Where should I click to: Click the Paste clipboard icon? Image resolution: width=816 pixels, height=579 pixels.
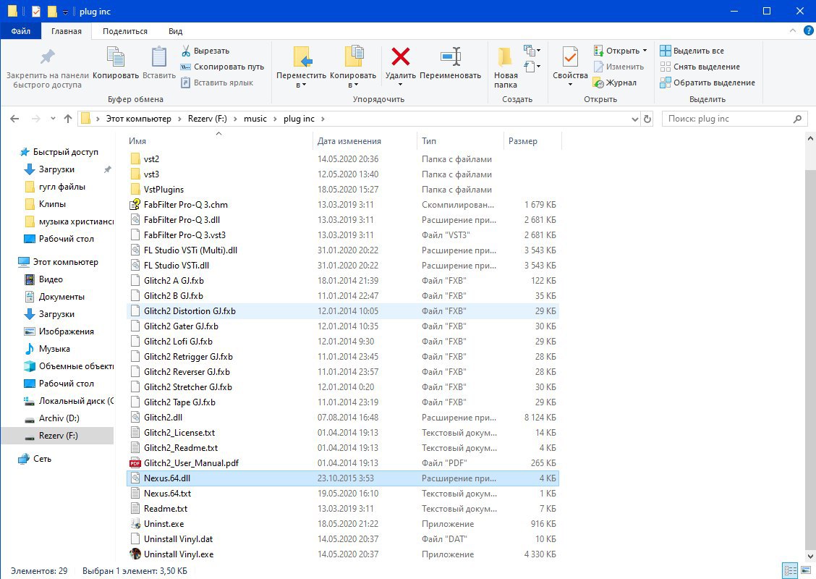[158, 56]
